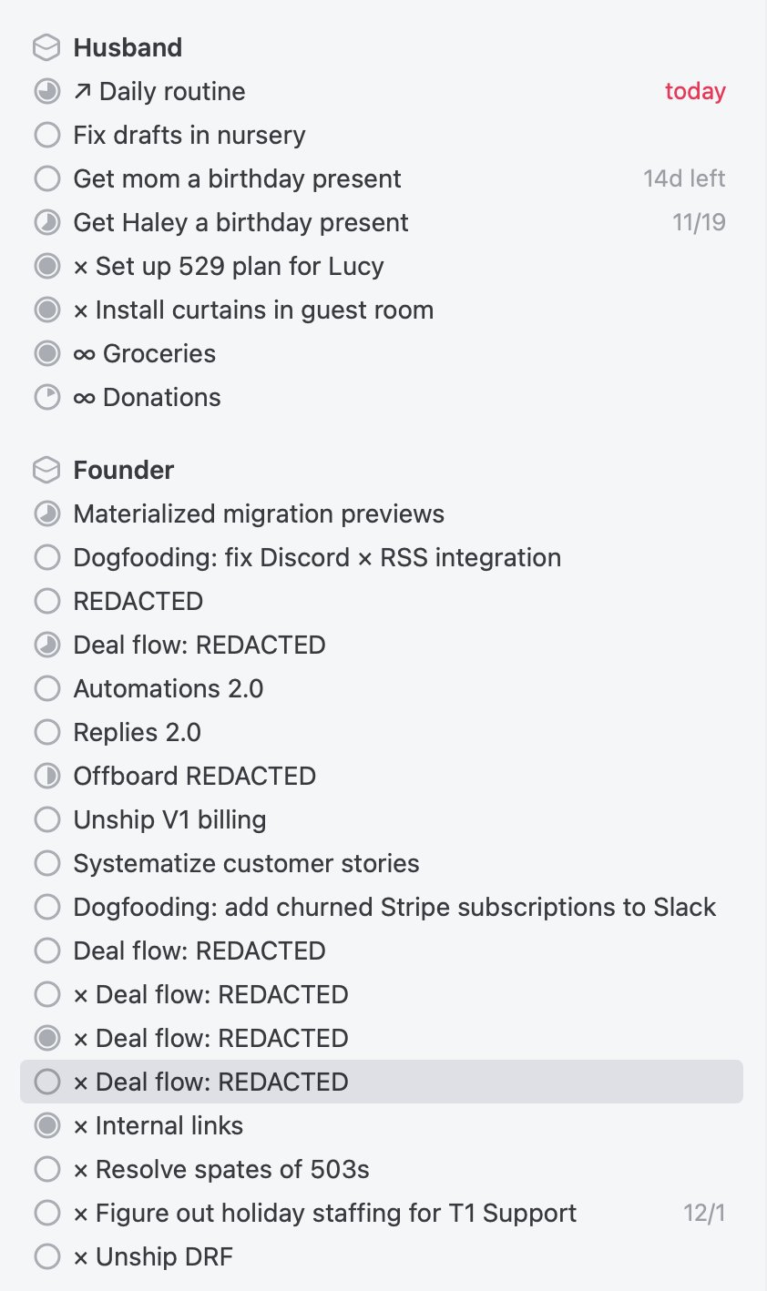The image size is (767, 1291).
Task: Open Resolve spates of 503s project
Action: click(221, 1169)
